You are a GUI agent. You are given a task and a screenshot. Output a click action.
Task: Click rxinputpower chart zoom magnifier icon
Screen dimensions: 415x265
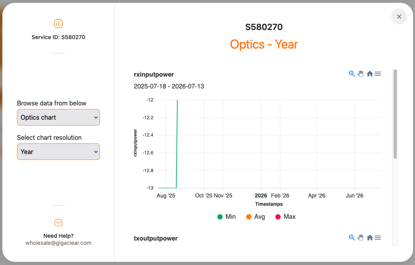pyautogui.click(x=351, y=73)
